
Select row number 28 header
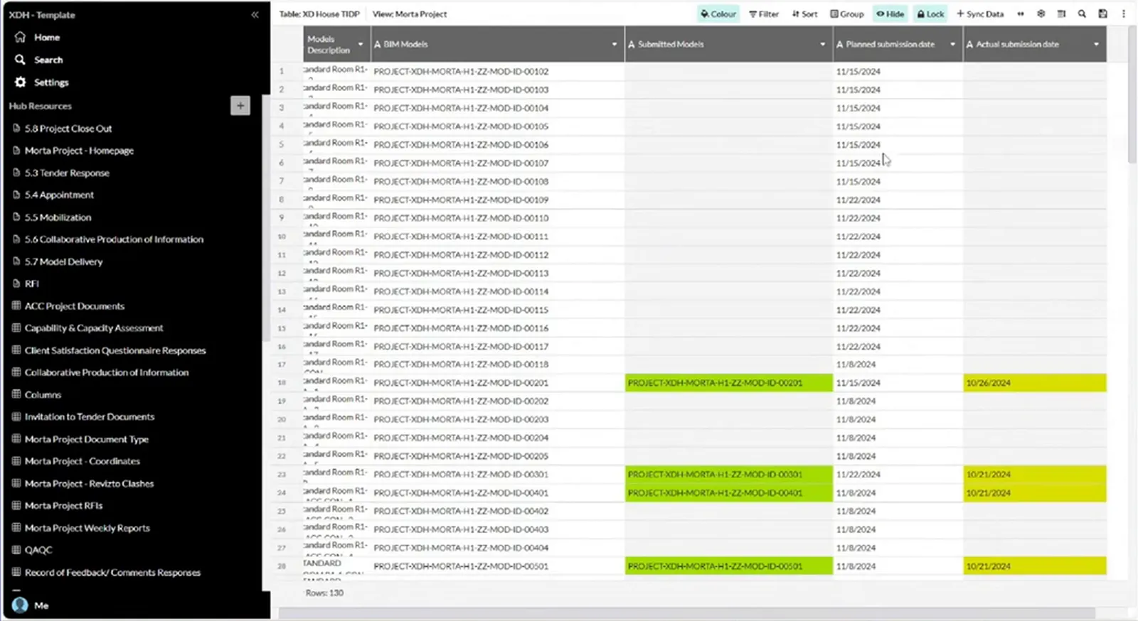click(282, 566)
